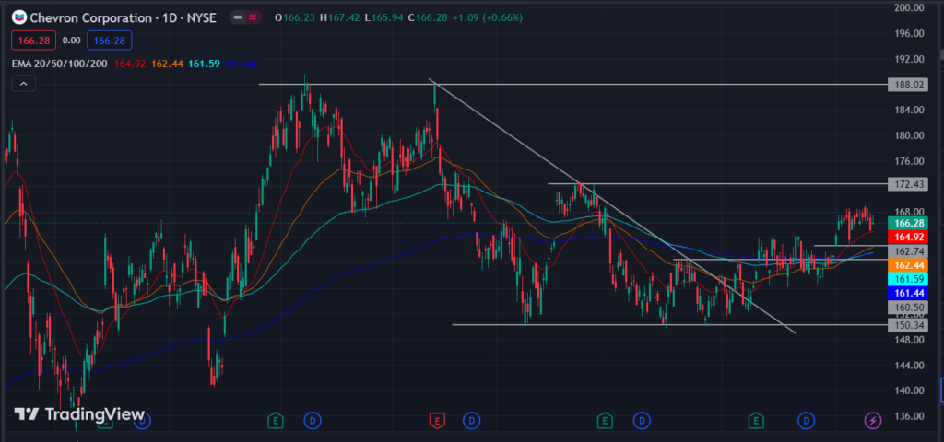The image size is (944, 442).
Task: Toggle the gray dash half of the pill switch
Action: pos(238,17)
